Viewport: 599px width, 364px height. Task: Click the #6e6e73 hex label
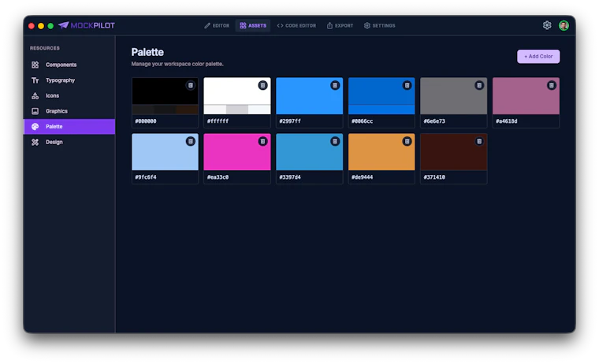coord(434,121)
